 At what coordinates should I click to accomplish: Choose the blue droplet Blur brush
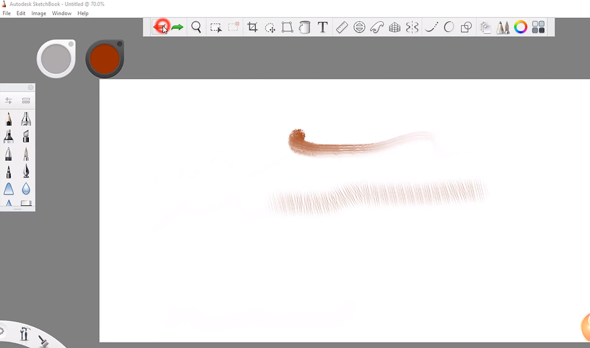pos(26,188)
